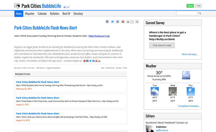Open the iReporter menu item
The height and width of the screenshot is (132, 216).
pyautogui.click(x=30, y=14)
